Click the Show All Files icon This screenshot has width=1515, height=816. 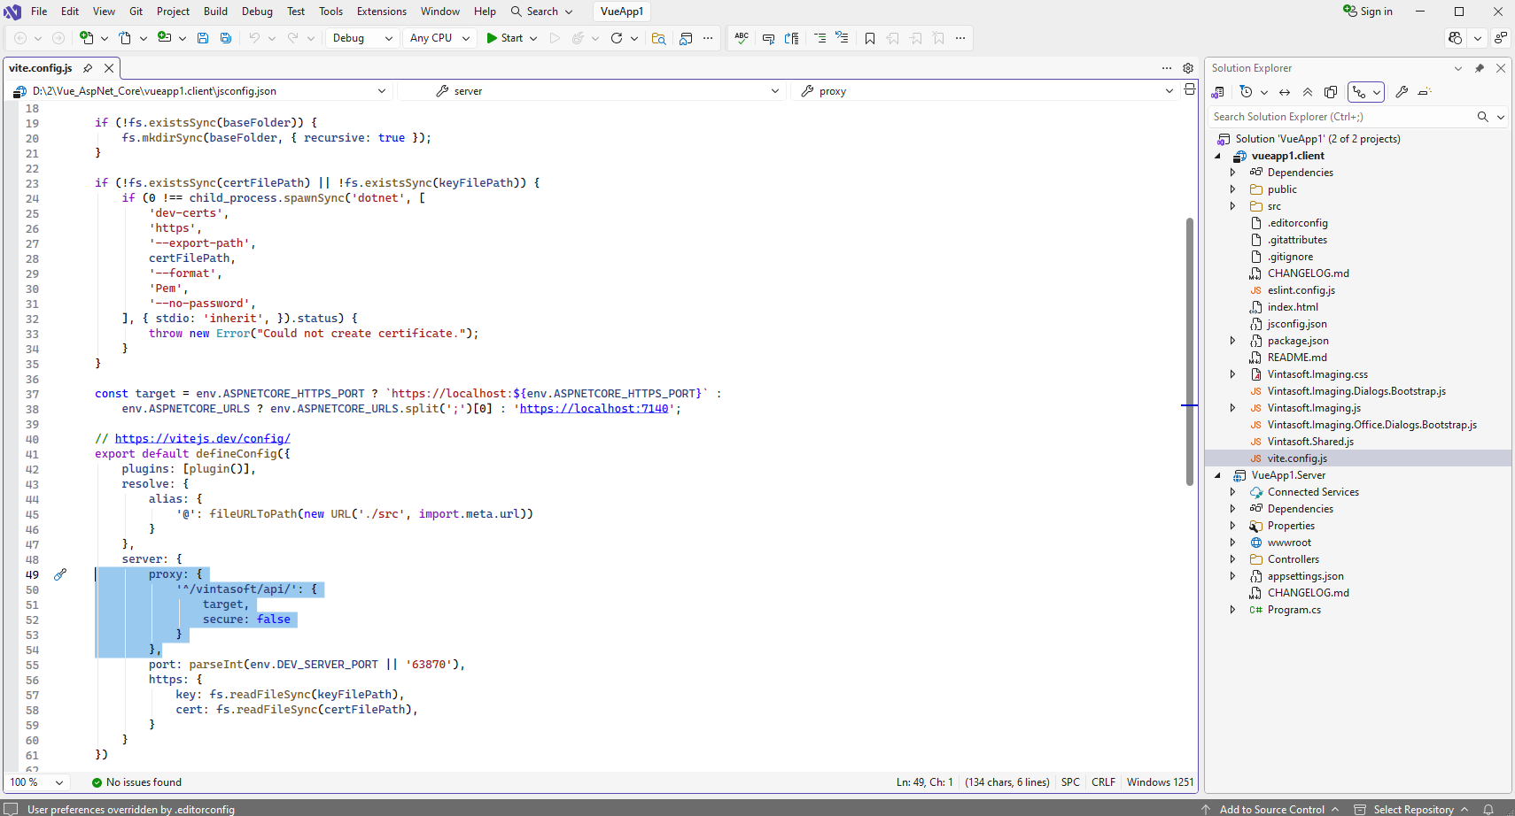coord(1331,92)
